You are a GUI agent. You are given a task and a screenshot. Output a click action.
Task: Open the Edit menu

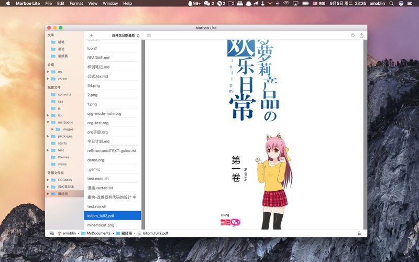tap(61, 3)
